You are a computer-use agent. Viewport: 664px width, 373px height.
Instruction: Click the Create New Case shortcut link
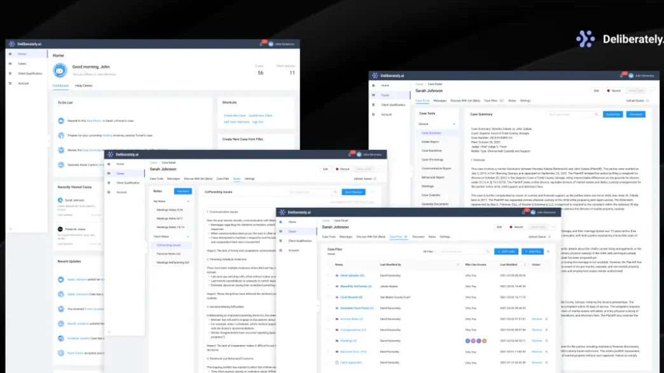coord(234,115)
